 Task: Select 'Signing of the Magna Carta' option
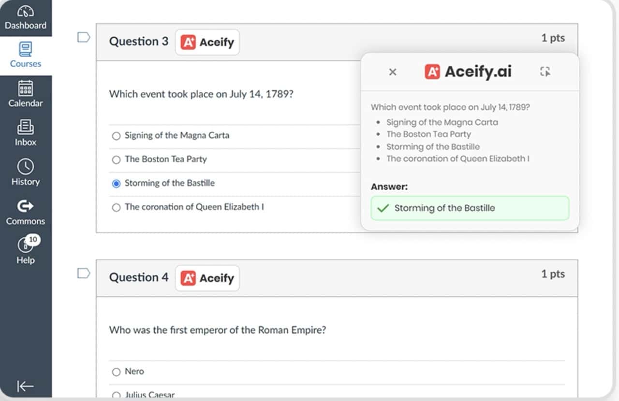(x=116, y=136)
